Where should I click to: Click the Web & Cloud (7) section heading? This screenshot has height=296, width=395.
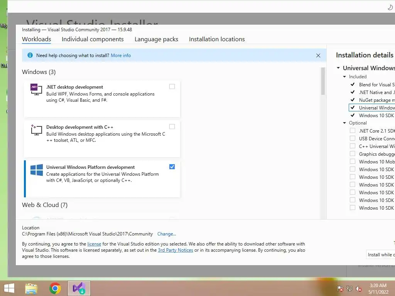coord(45,205)
